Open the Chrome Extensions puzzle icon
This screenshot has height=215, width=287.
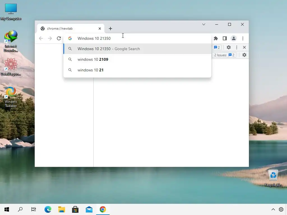[x=216, y=38]
